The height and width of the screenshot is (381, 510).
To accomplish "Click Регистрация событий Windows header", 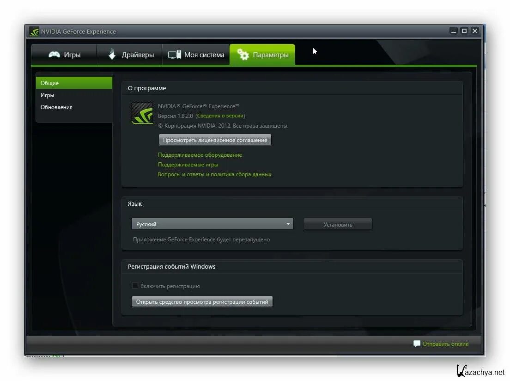I will (x=171, y=266).
